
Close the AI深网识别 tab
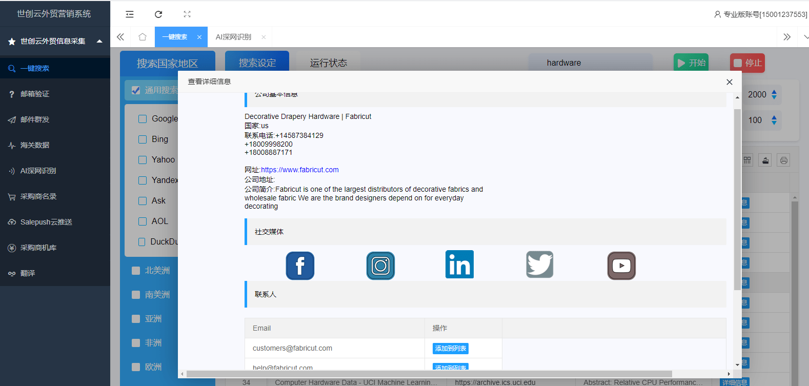pos(264,37)
